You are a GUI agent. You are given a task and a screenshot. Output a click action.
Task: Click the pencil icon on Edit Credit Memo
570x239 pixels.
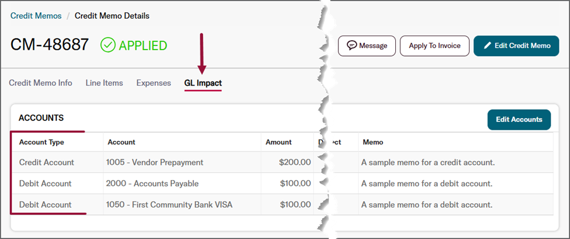pyautogui.click(x=486, y=46)
